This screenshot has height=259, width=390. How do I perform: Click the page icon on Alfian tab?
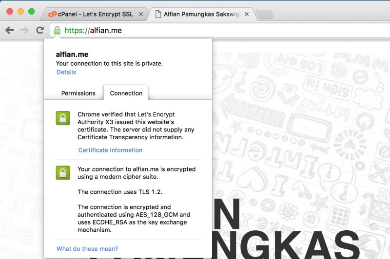158,14
